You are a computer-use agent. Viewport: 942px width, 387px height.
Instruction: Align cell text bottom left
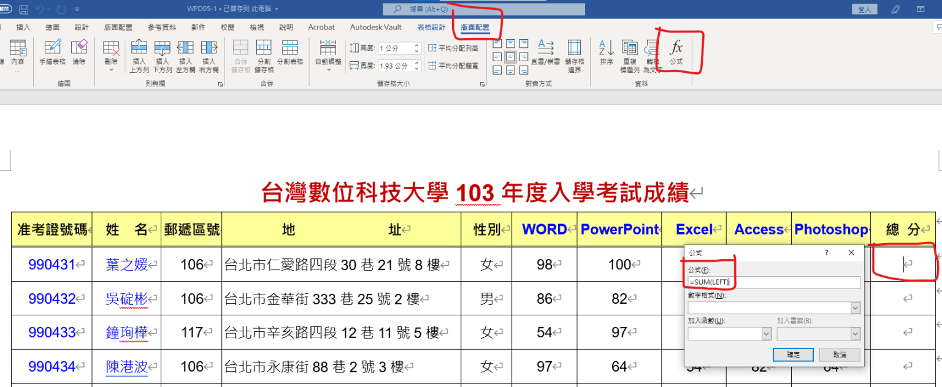pyautogui.click(x=497, y=70)
